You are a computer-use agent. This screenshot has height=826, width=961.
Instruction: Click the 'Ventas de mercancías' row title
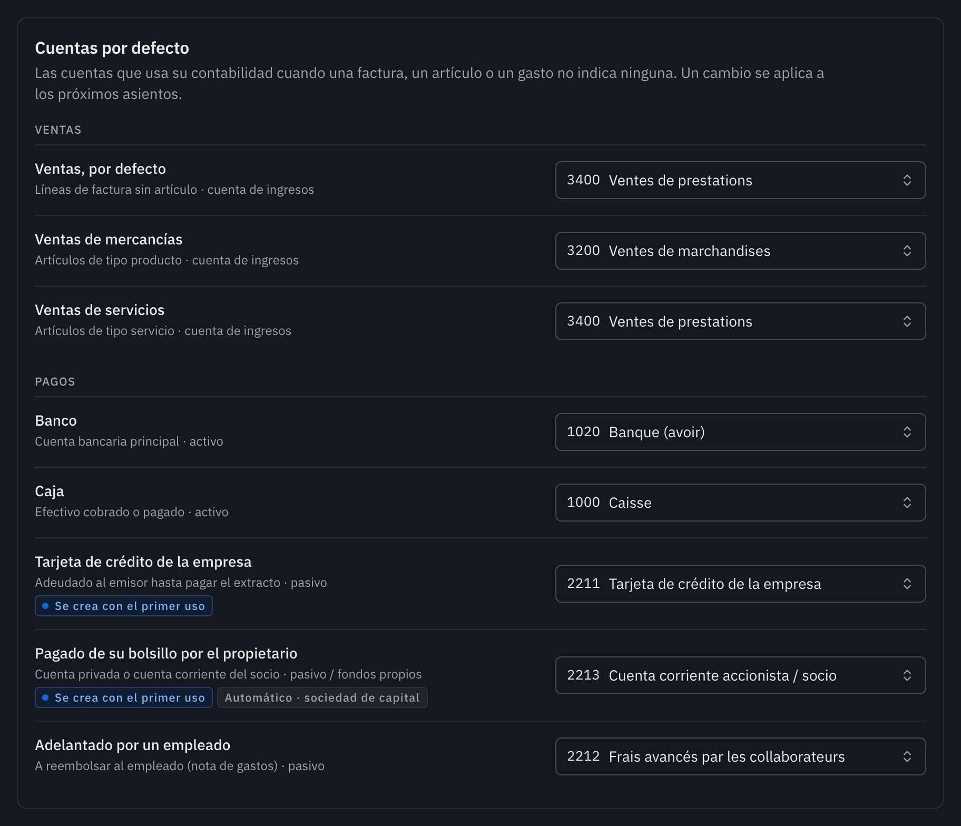click(x=109, y=239)
